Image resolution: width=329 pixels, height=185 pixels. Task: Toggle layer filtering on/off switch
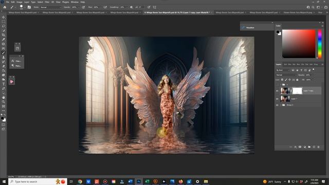314,69
